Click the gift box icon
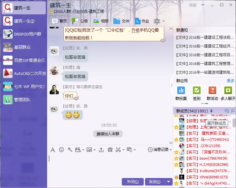236x188 pixels. (110, 150)
